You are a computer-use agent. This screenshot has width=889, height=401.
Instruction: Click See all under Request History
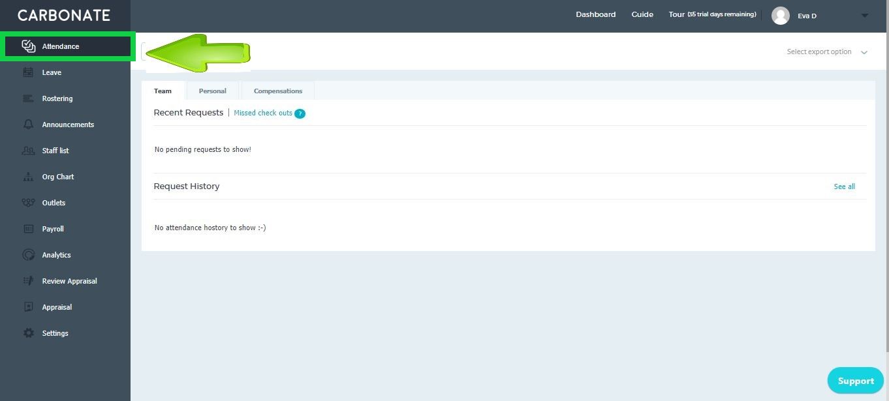pyautogui.click(x=845, y=186)
